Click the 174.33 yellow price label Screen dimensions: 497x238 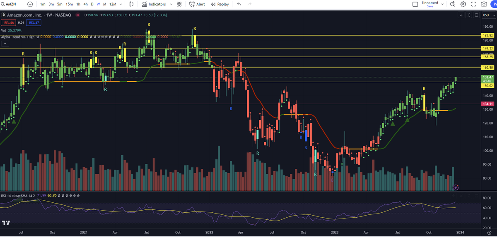point(487,49)
